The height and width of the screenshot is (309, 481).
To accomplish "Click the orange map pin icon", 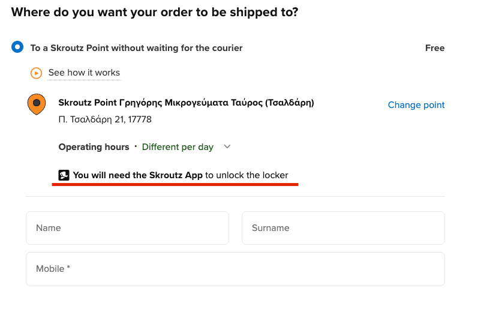I will (x=37, y=104).
